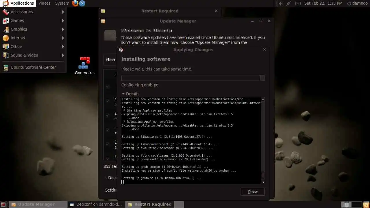The height and width of the screenshot is (208, 370).
Task: Click terminal scrollbar up arrow
Action: [263, 99]
